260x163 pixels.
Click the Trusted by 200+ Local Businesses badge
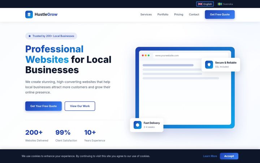coord(51,36)
